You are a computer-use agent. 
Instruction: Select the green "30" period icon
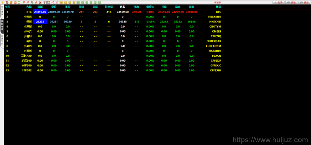pos(91,2)
